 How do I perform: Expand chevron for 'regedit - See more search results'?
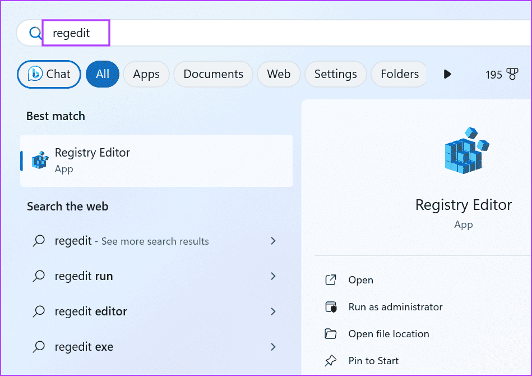pos(273,241)
